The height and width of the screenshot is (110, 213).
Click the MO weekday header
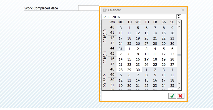click(121, 22)
